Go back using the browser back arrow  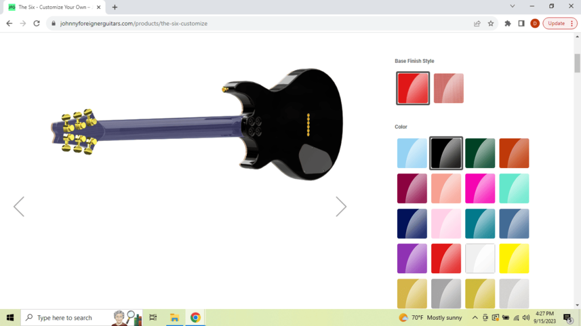click(9, 23)
